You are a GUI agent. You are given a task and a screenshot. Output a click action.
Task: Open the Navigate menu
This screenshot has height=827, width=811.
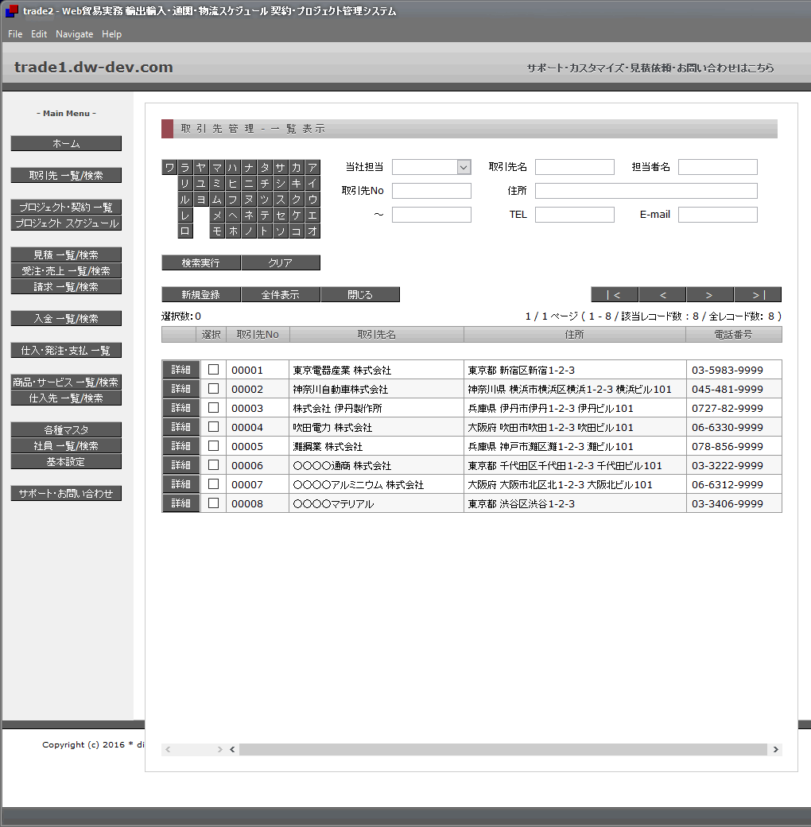75,33
